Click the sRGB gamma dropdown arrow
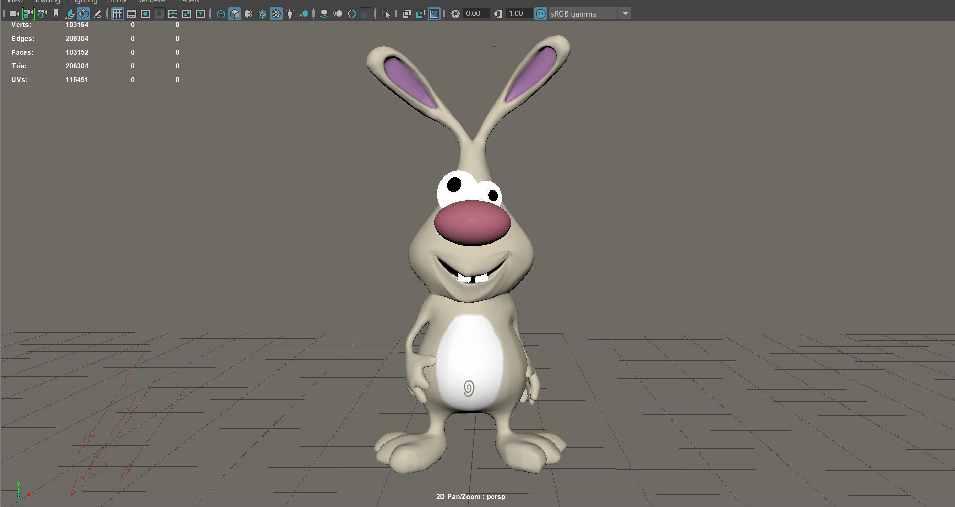Screen dimensions: 955x507 tap(625, 14)
